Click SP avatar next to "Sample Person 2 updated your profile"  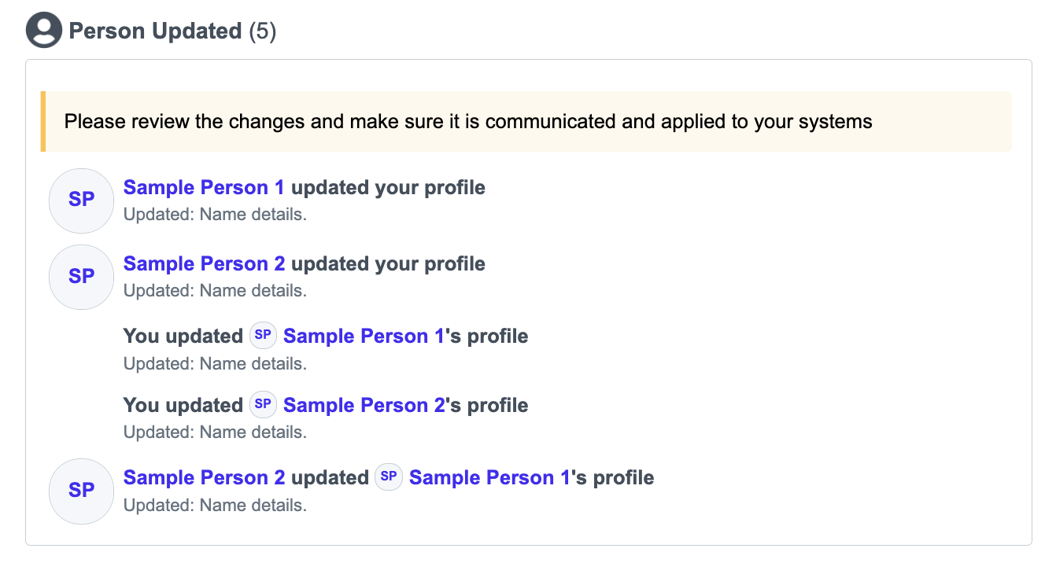coord(82,277)
